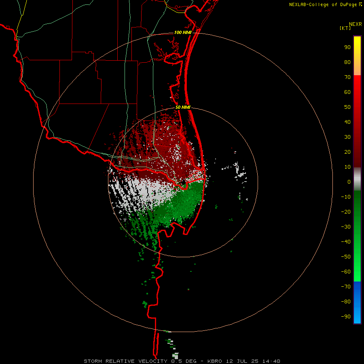Click the 10 value on the velocity scale

(347, 167)
